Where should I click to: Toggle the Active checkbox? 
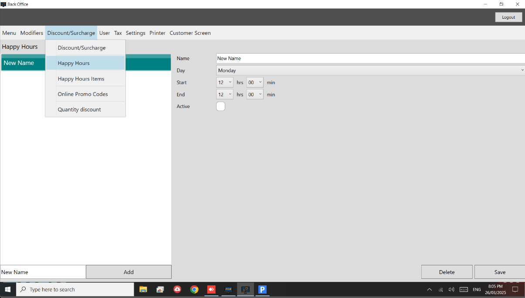pos(220,106)
